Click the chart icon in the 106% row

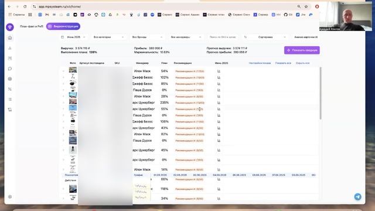pyautogui.click(x=219, y=121)
